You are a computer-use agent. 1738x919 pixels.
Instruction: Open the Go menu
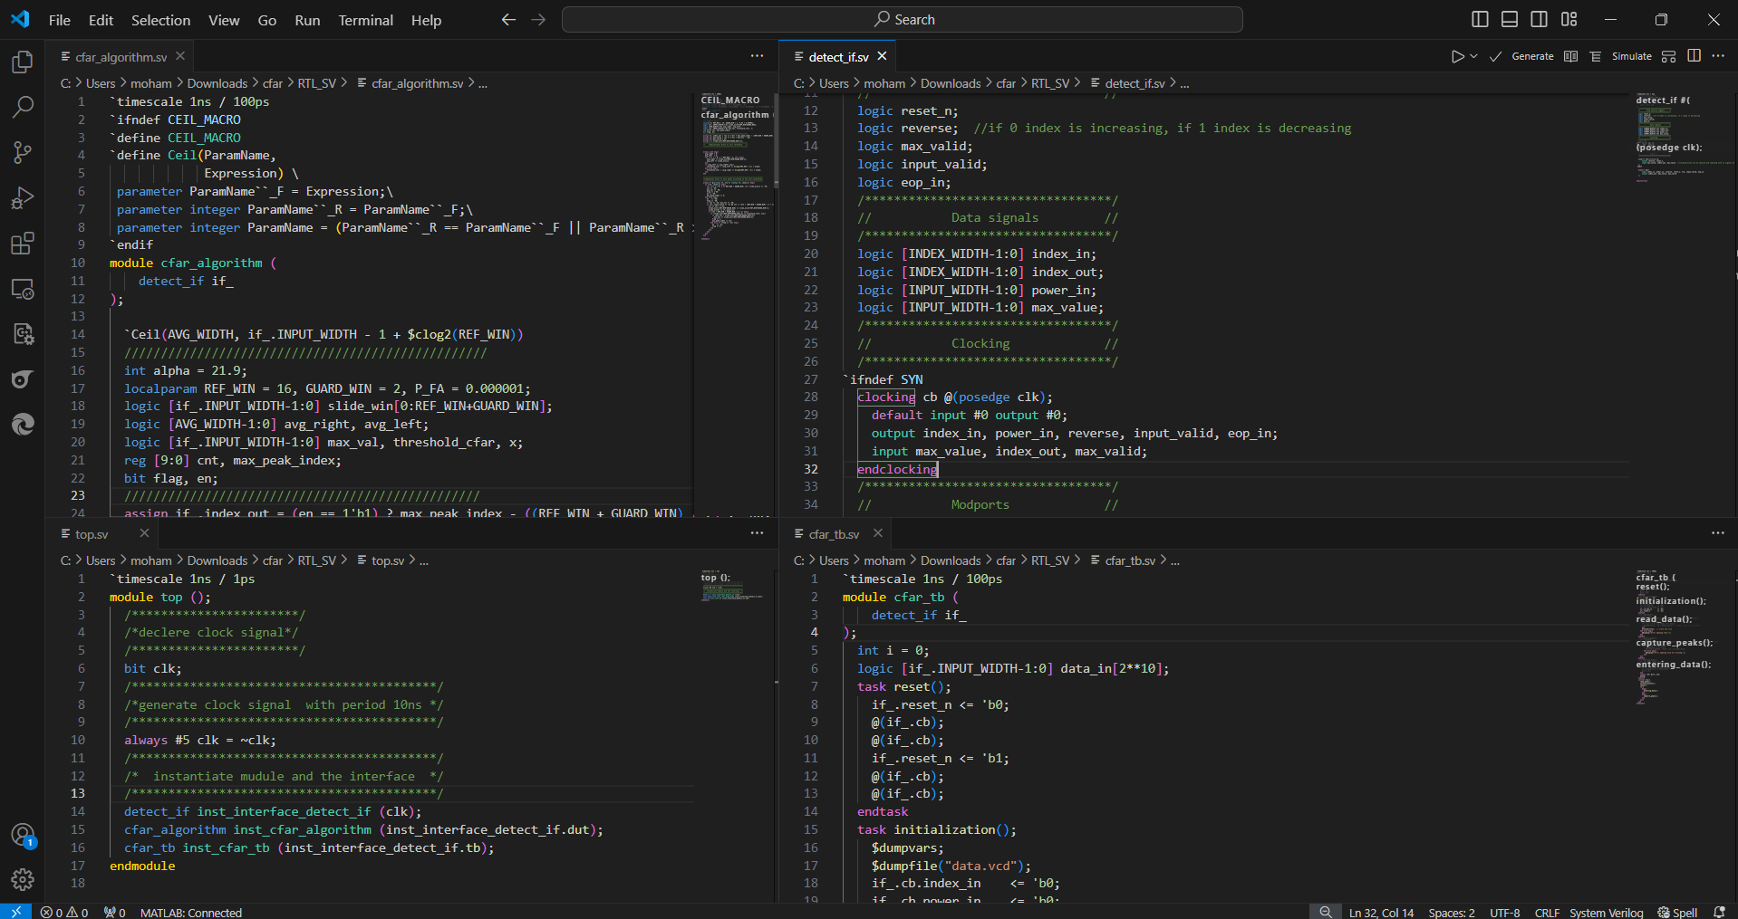tap(267, 20)
